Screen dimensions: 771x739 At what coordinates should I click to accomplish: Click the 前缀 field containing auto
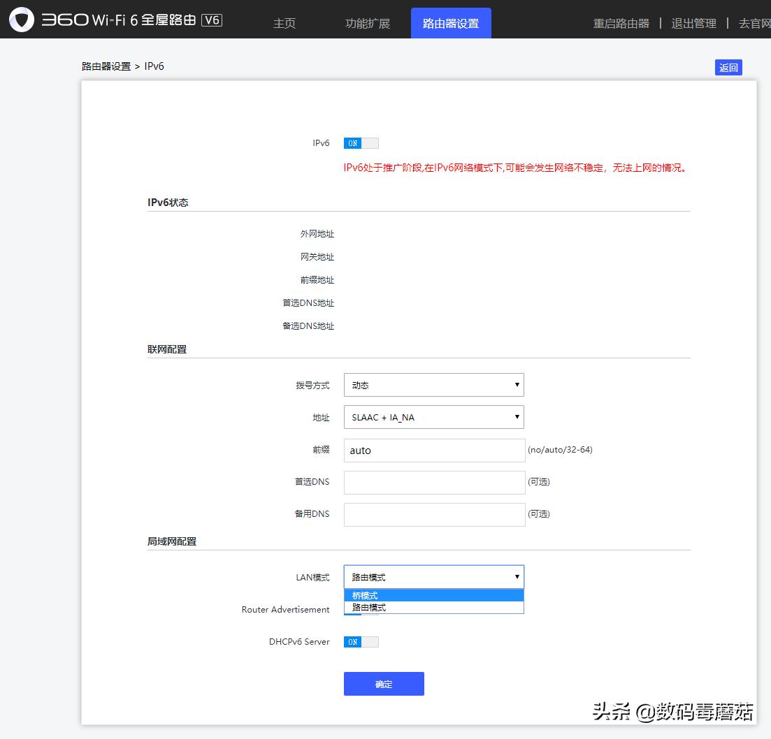(x=433, y=450)
